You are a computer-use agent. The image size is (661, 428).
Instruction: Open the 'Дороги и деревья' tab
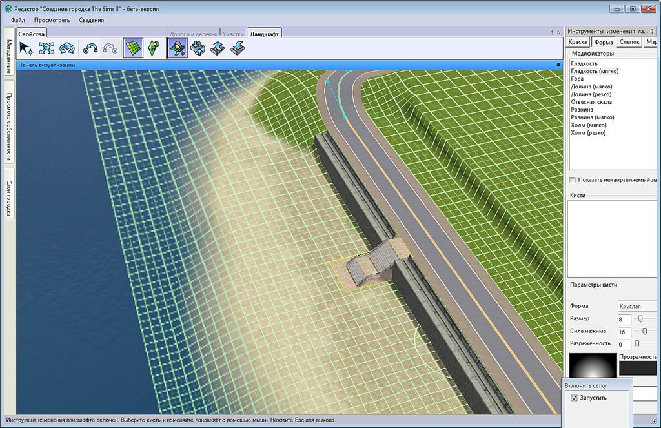click(193, 33)
